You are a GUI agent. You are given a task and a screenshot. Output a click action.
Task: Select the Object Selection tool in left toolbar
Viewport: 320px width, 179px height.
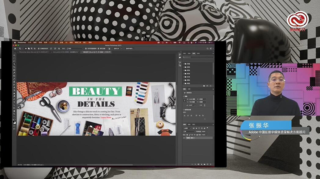(x=14, y=64)
